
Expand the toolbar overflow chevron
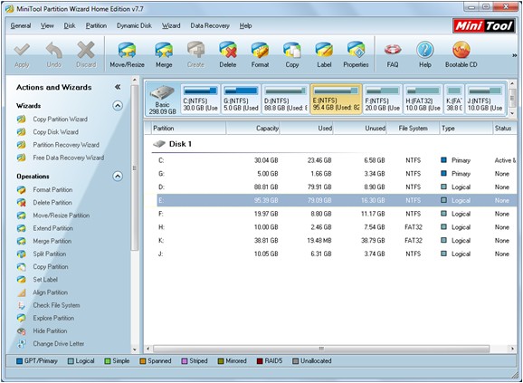click(514, 56)
